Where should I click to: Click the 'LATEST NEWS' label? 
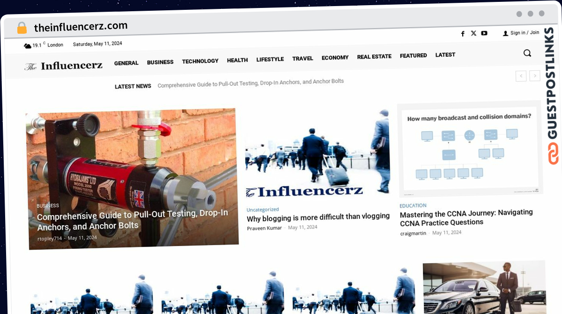click(x=133, y=86)
